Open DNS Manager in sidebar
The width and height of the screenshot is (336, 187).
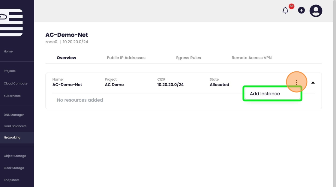[x=14, y=115]
